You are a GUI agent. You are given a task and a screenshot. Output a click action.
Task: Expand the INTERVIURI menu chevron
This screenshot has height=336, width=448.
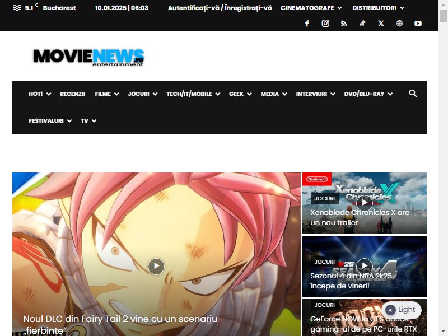click(333, 94)
